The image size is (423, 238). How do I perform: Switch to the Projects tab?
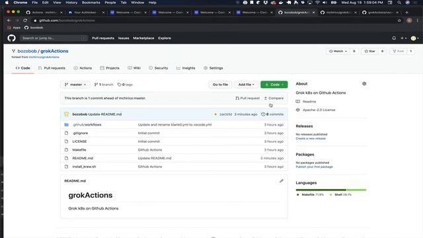110,68
